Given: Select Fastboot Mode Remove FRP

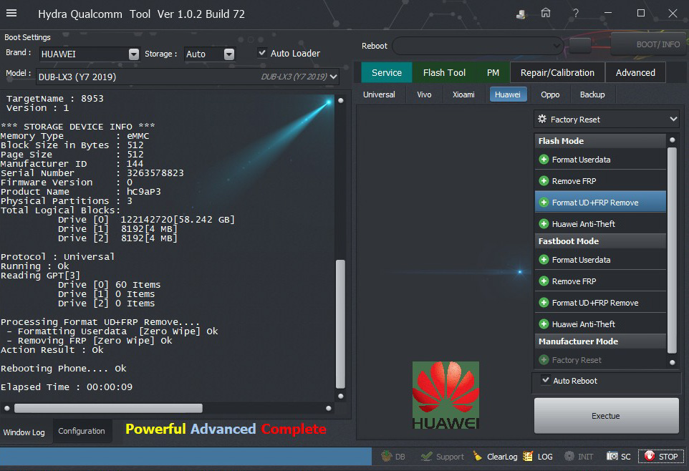Looking at the screenshot, I should pos(600,281).
